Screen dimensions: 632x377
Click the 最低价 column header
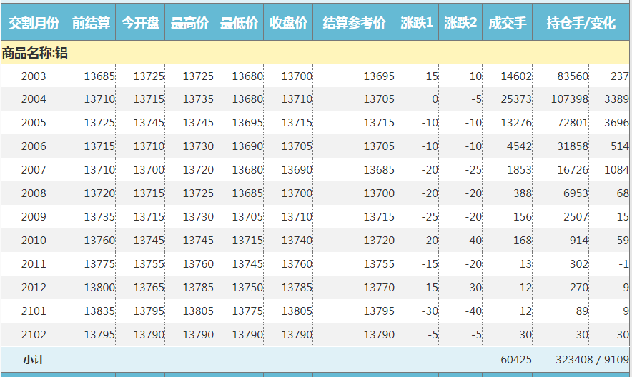point(239,23)
